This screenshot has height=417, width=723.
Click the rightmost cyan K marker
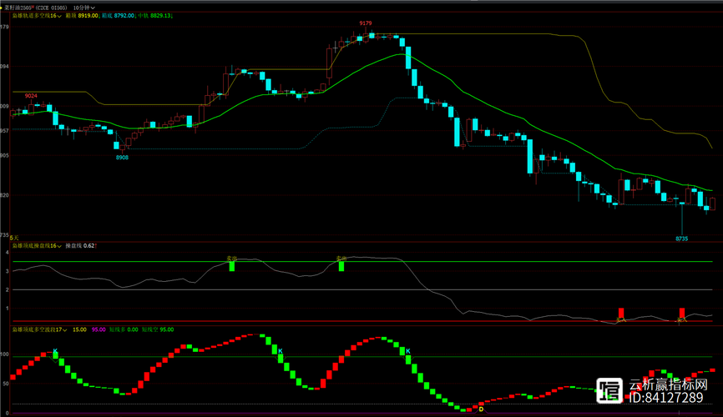(407, 351)
